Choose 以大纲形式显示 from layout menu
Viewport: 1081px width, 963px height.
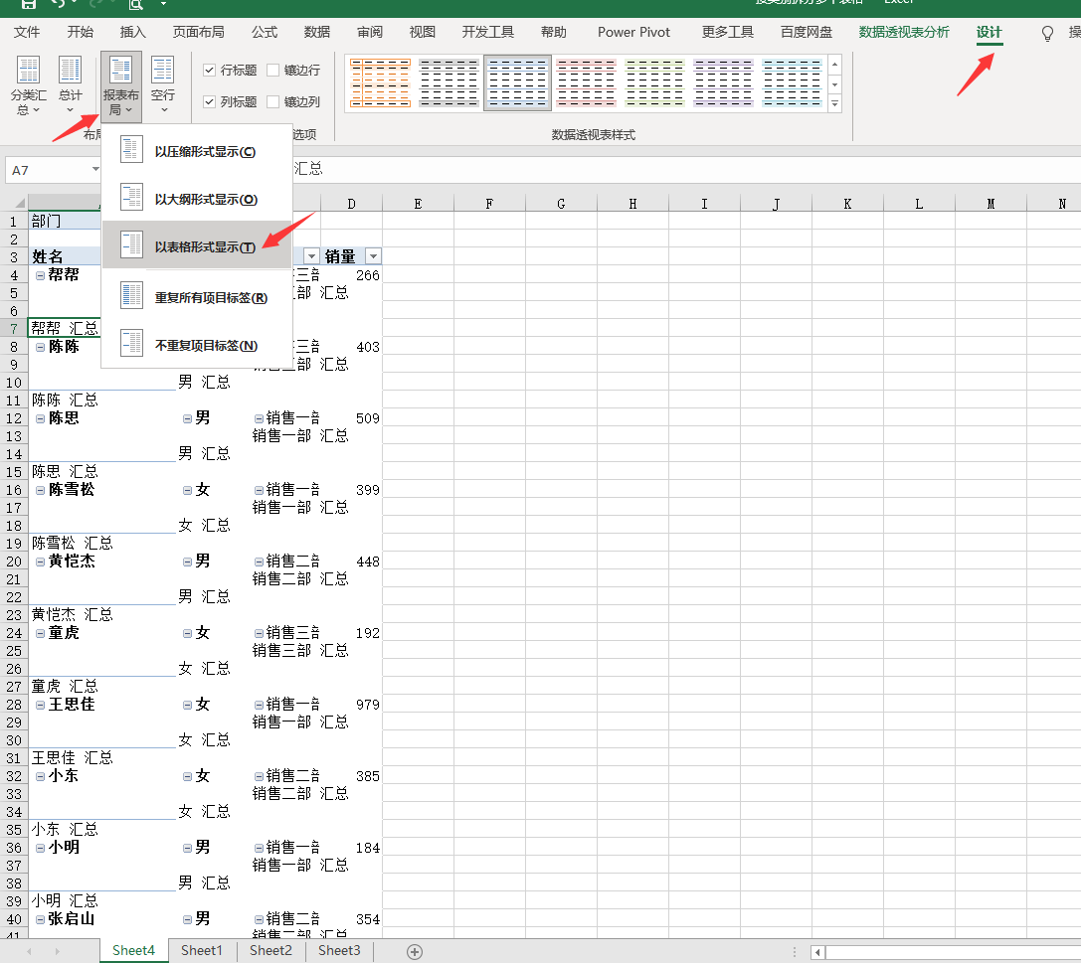click(197, 199)
